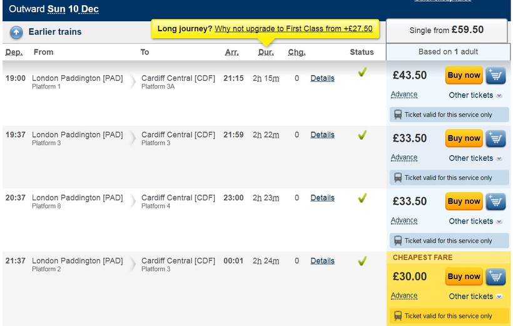Open Other tickets for the 21:37 train
Viewport: 513px width, 326px height.
pyautogui.click(x=475, y=297)
